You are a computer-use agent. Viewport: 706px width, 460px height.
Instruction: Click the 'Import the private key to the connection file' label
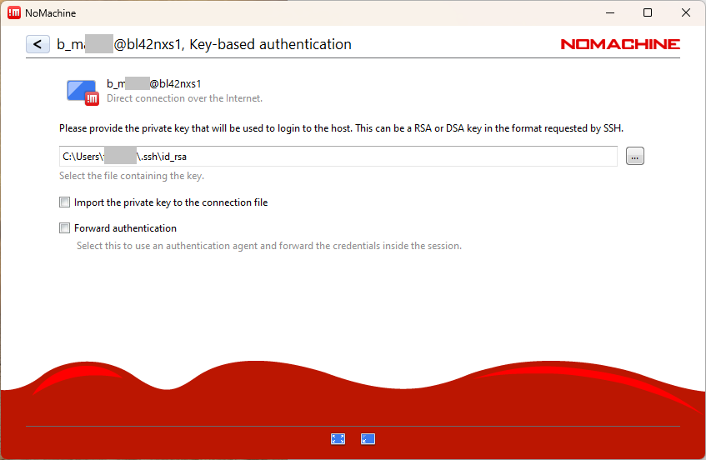click(170, 202)
